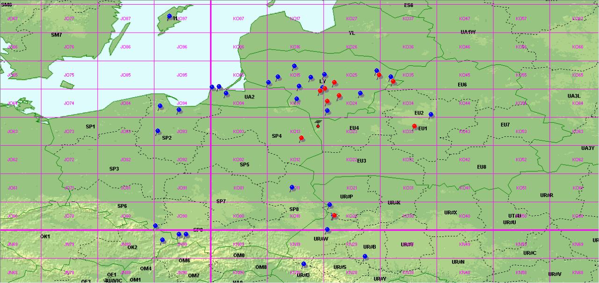
Task: Pick the blue pin in grid square KO11
Action: pyautogui.click(x=292, y=188)
